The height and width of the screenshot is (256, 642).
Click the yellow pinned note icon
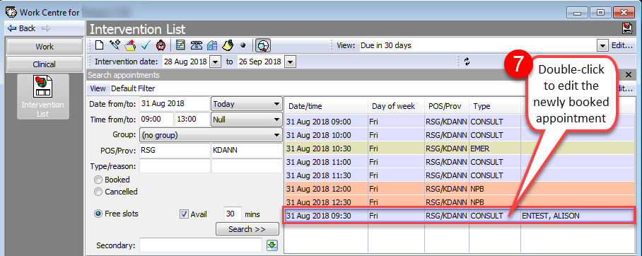click(228, 45)
